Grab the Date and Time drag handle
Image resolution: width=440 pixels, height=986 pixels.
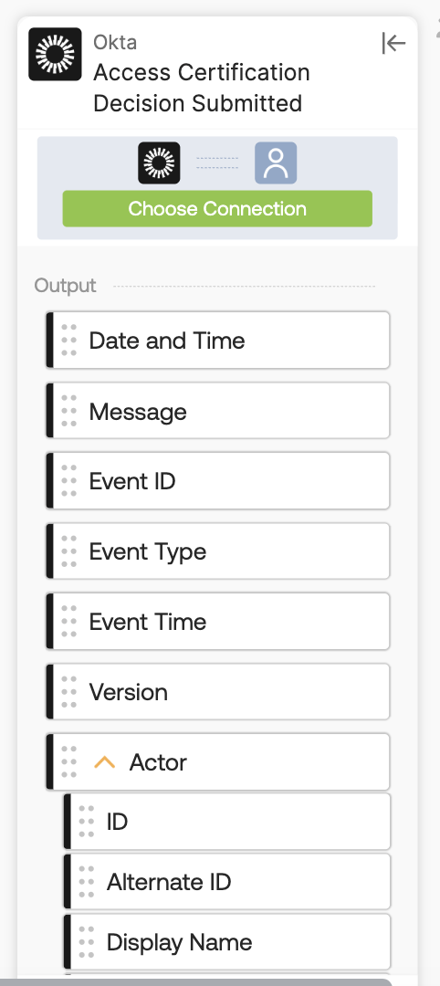click(x=69, y=341)
